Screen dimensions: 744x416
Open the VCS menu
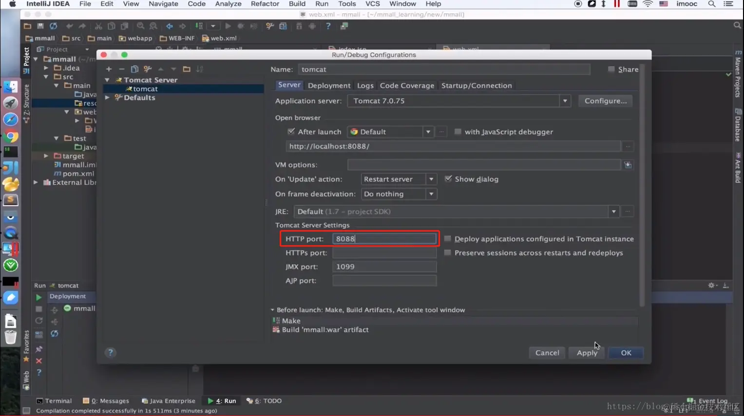pyautogui.click(x=373, y=4)
